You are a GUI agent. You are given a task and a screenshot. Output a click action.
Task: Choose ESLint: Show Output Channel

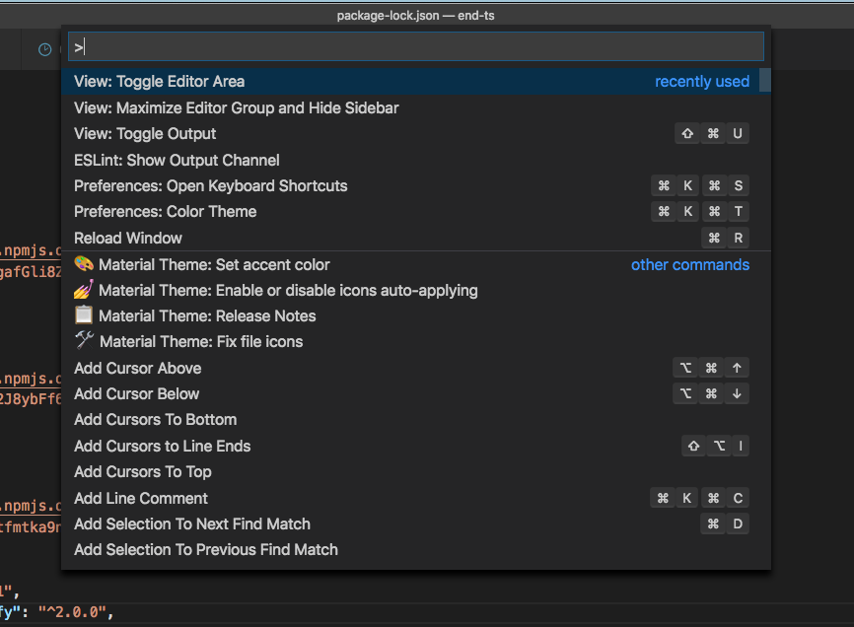tap(415, 160)
